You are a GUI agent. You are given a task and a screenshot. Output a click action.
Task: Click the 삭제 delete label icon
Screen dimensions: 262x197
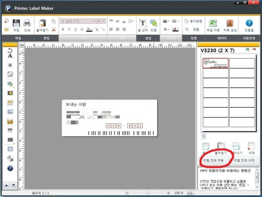tap(251, 148)
